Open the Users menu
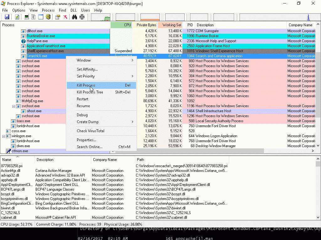This screenshot has width=321, height=240. coord(85,10)
